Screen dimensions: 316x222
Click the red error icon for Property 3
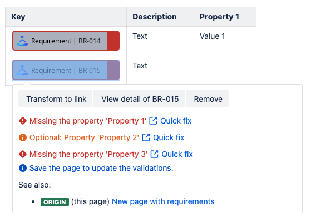point(23,154)
